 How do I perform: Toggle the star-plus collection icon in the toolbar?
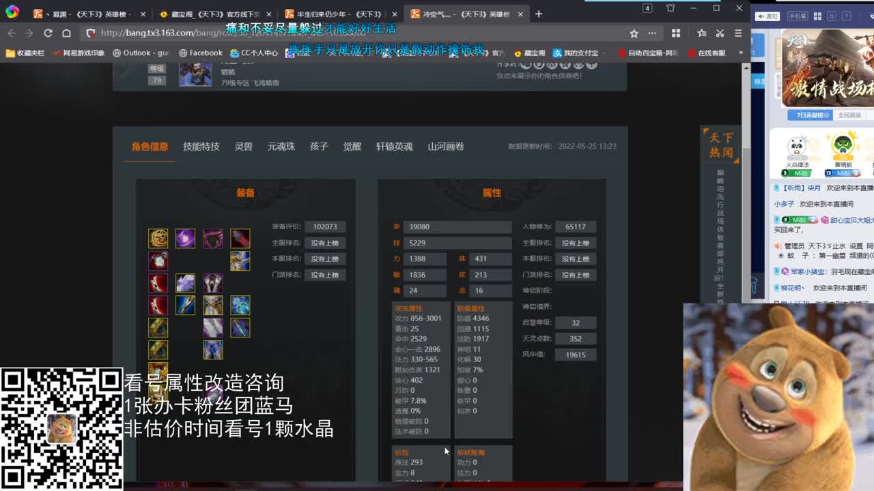pyautogui.click(x=701, y=33)
